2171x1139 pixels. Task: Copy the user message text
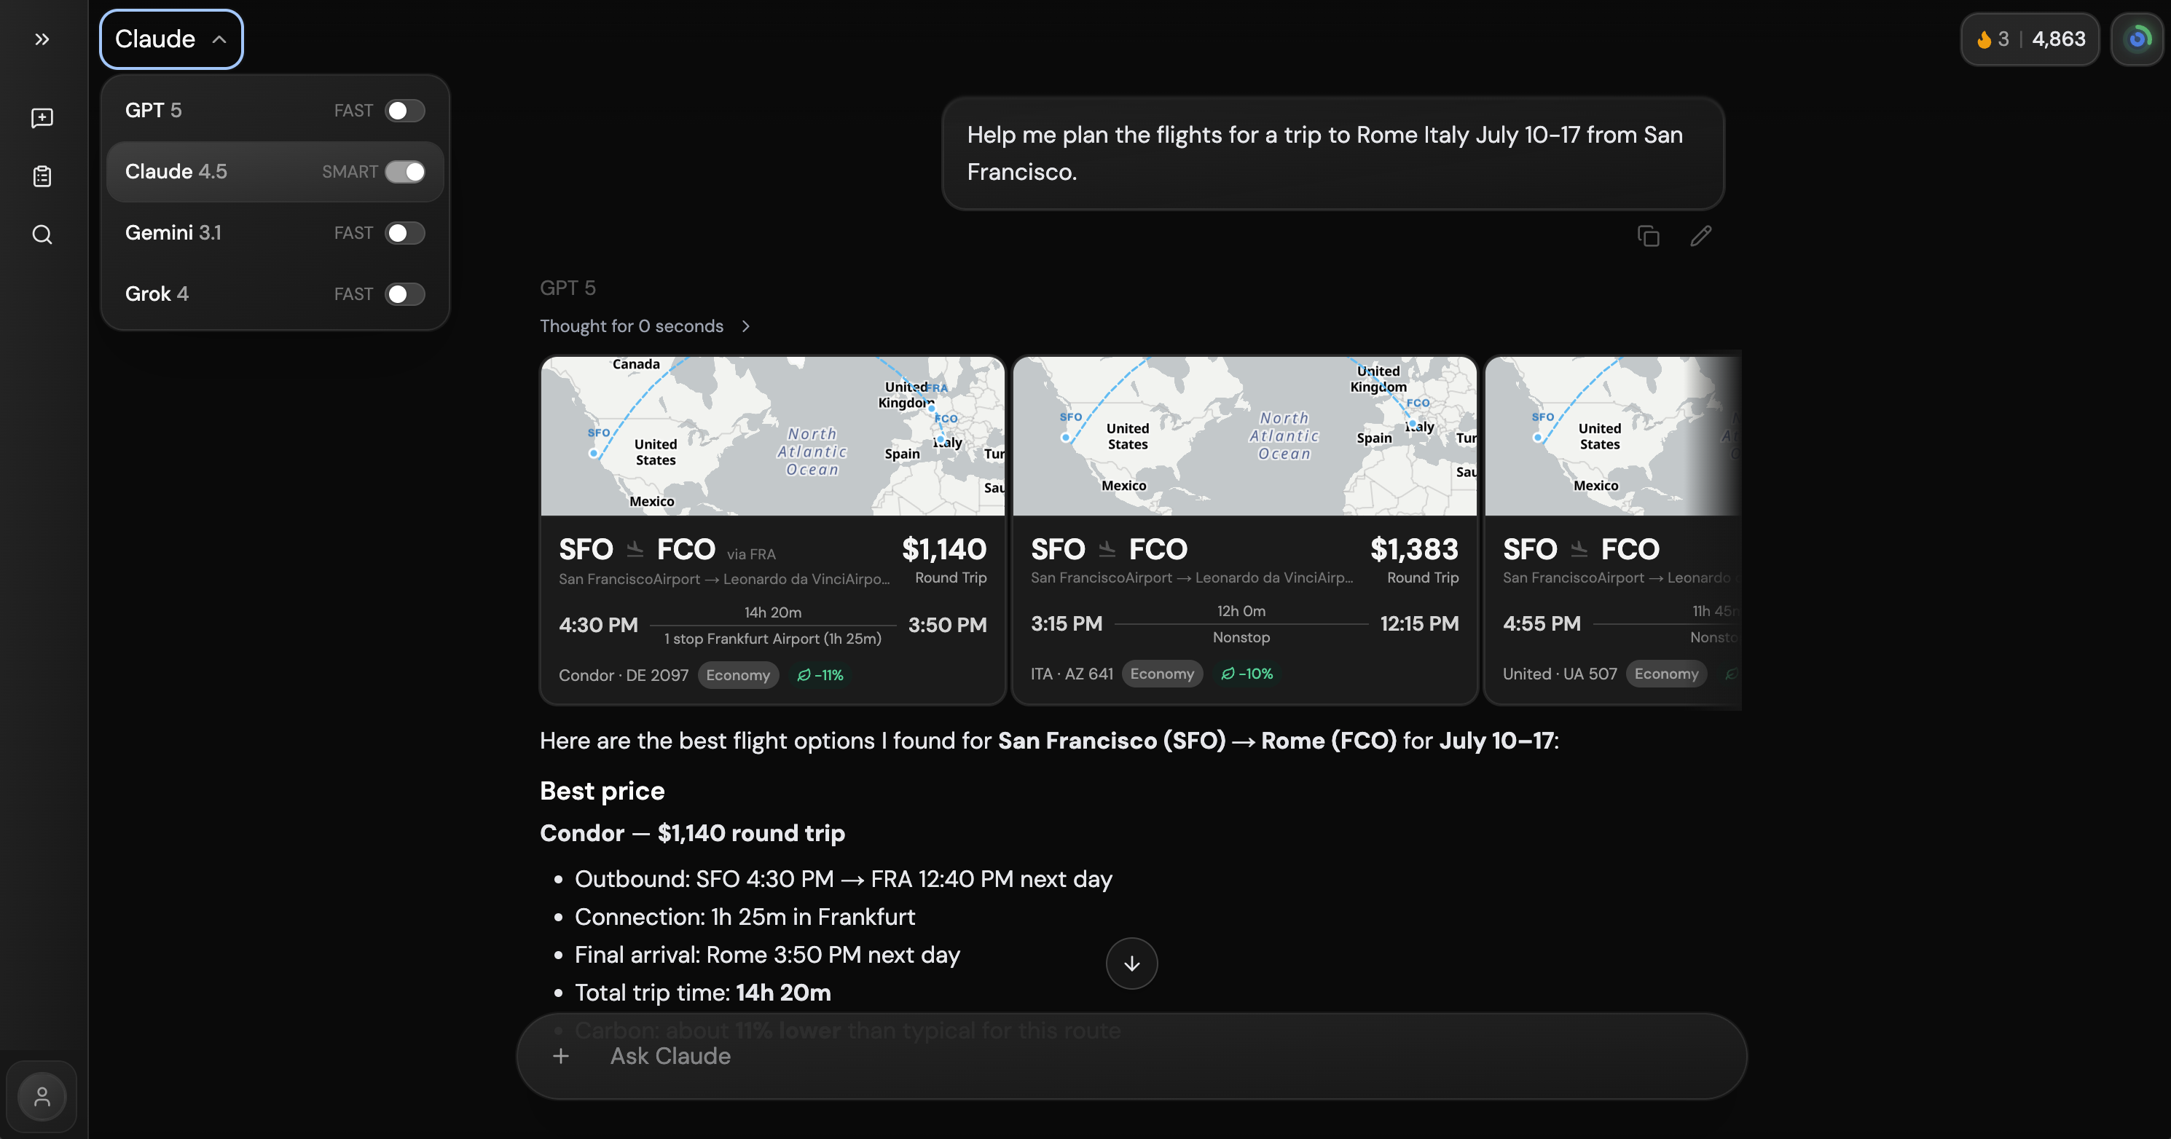[x=1649, y=236]
